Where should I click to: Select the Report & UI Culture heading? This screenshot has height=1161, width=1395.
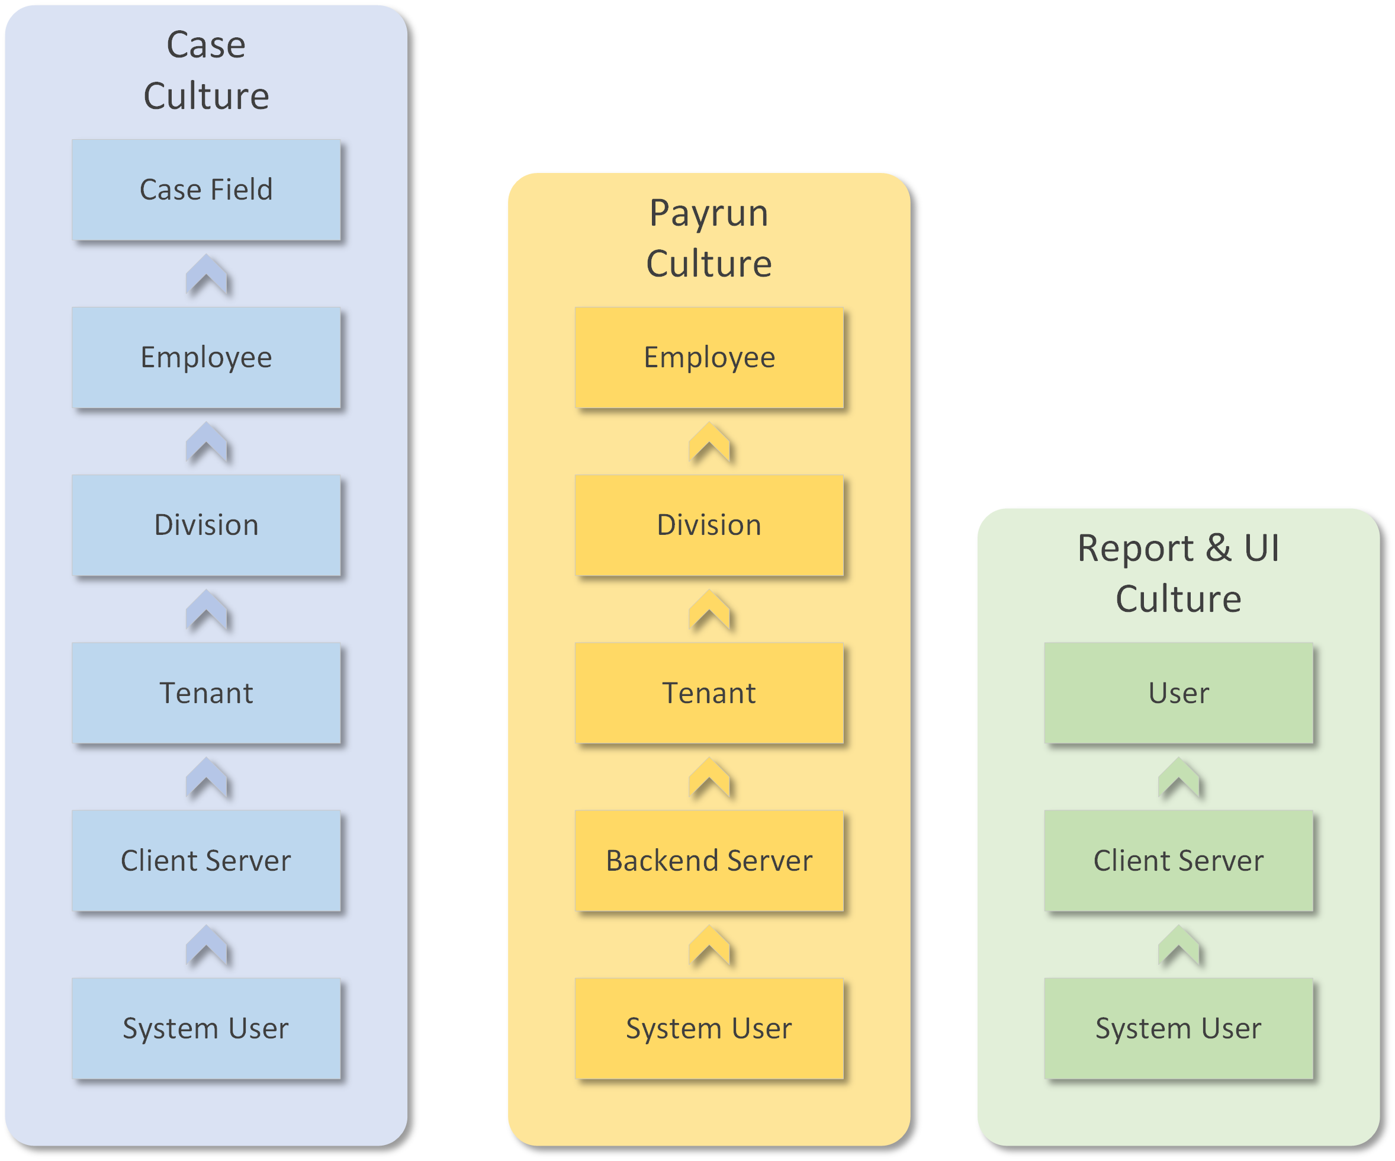[x=1179, y=573]
